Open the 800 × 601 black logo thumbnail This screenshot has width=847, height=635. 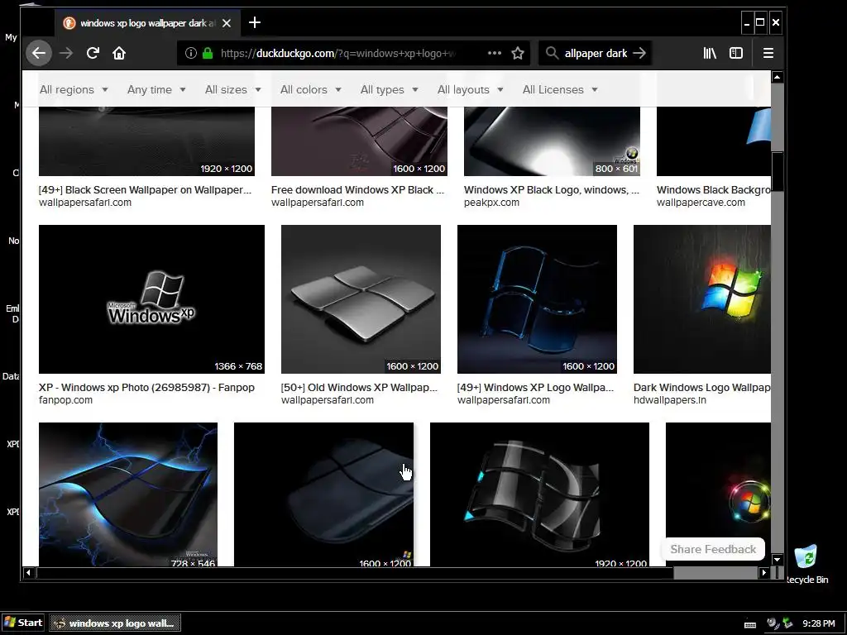552,141
